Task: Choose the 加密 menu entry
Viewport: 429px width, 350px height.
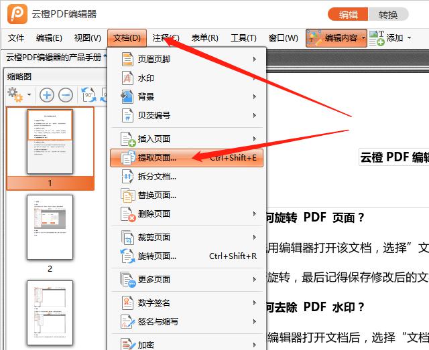Action: coord(186,344)
